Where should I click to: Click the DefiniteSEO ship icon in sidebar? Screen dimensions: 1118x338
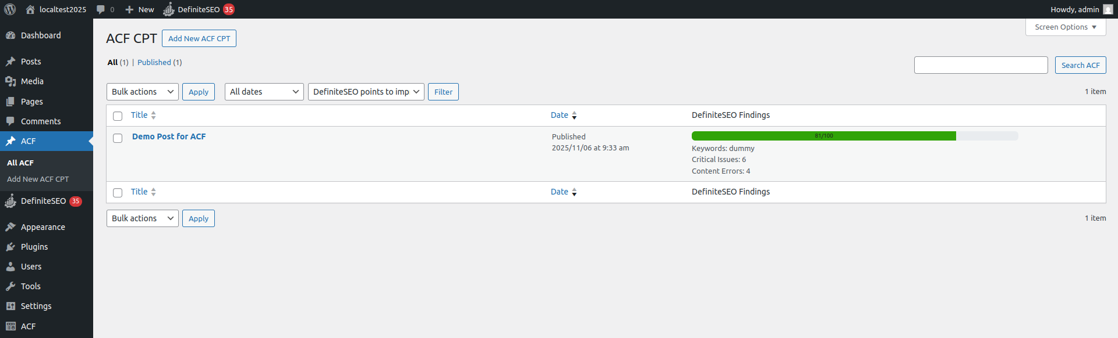click(10, 201)
